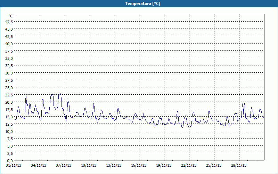Select the 0,0 y-axis value
Viewport: 278px width, 174px height.
tap(10, 161)
